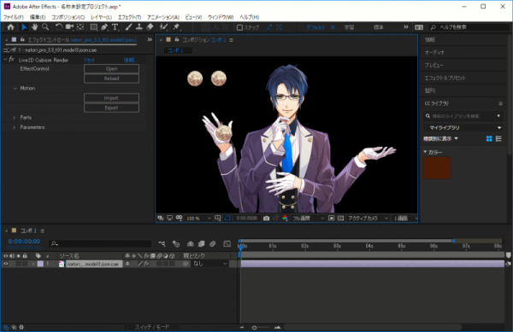Show more workspaces via double chevron
Viewport: 513px width, 332px height.
405,27
